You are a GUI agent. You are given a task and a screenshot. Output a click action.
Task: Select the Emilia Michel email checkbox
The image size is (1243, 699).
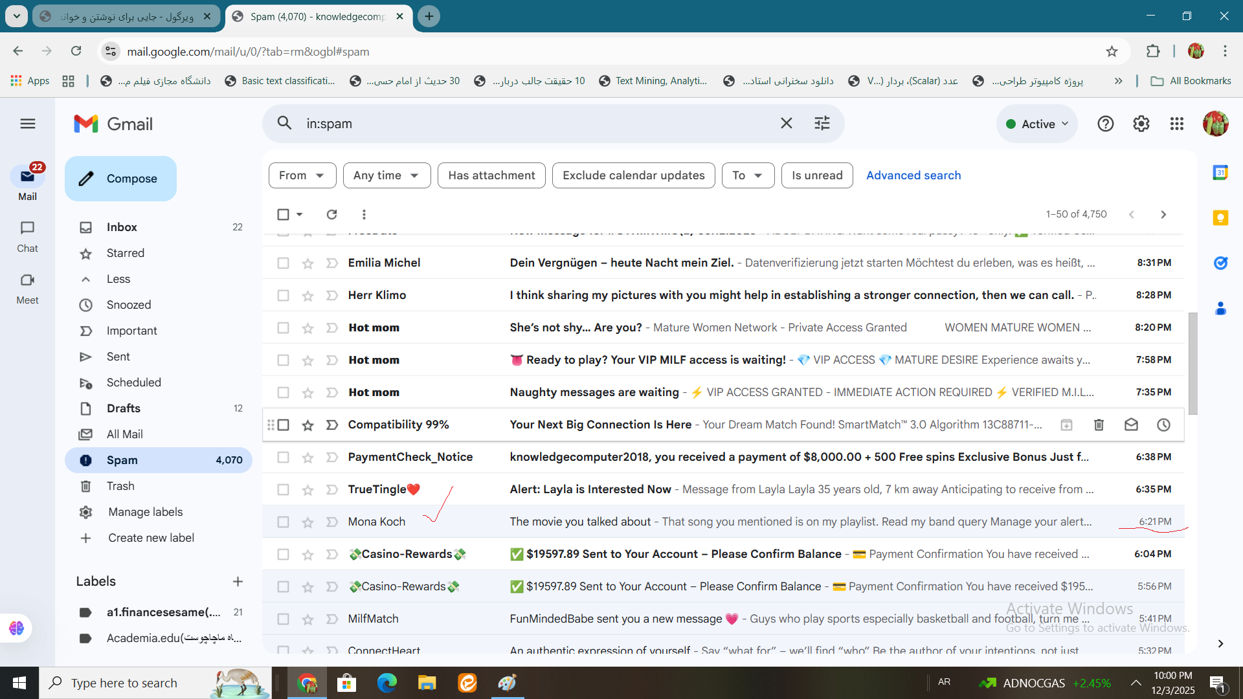pyautogui.click(x=283, y=263)
